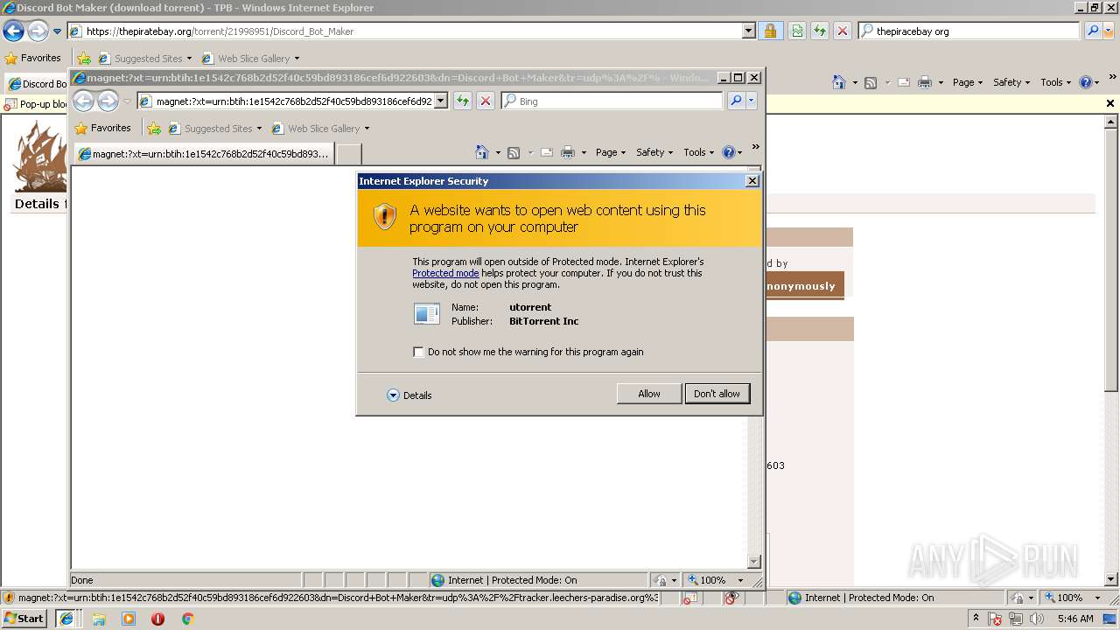Click the 'thepiracebay org' search box

(x=969, y=31)
